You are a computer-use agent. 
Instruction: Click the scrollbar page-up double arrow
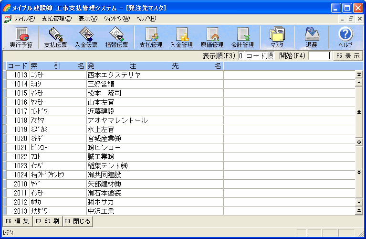click(x=359, y=112)
